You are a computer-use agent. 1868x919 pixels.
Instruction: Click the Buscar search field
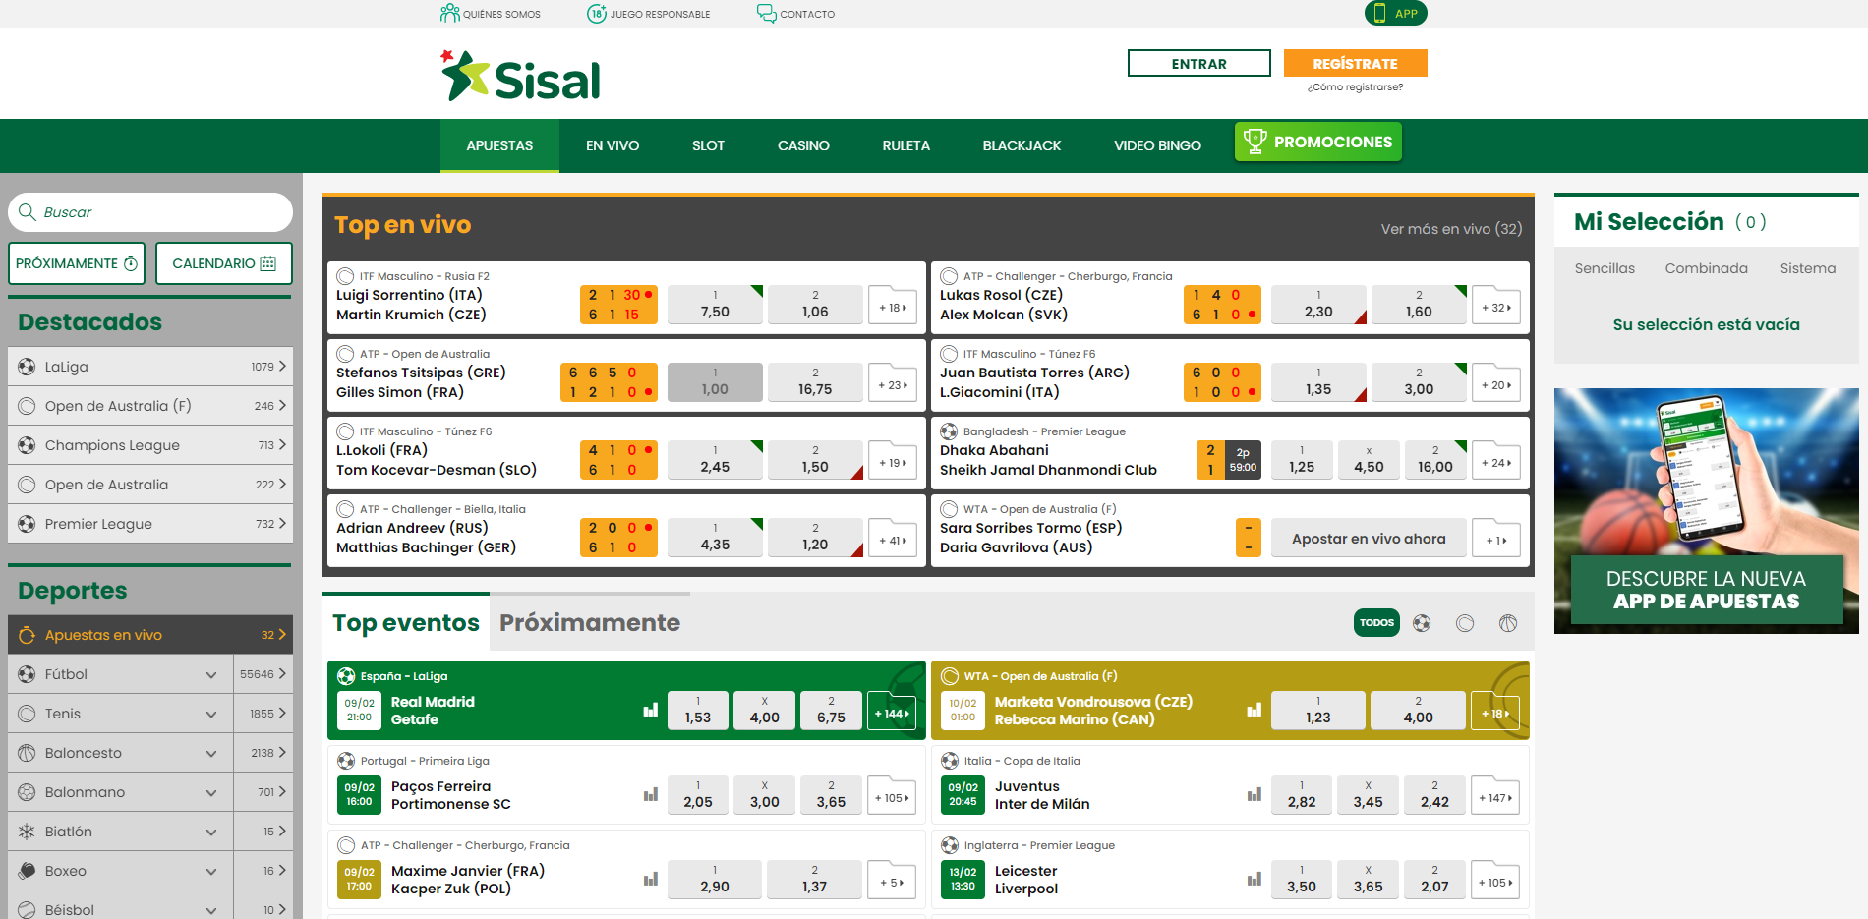point(150,212)
